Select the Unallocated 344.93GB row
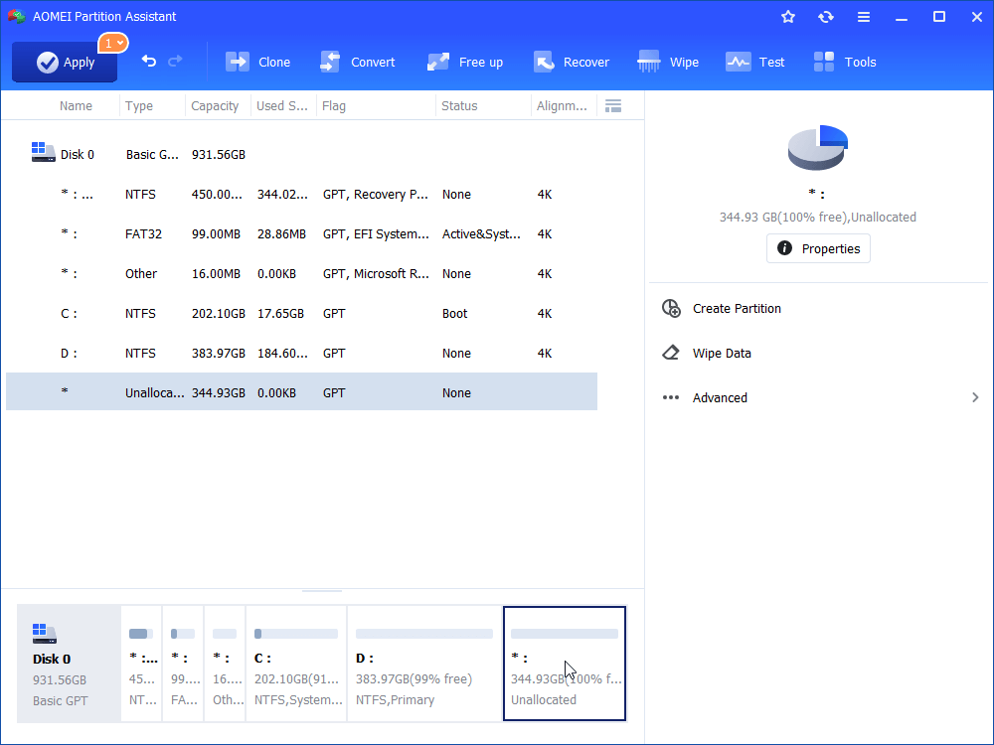The width and height of the screenshot is (994, 745). [x=302, y=391]
